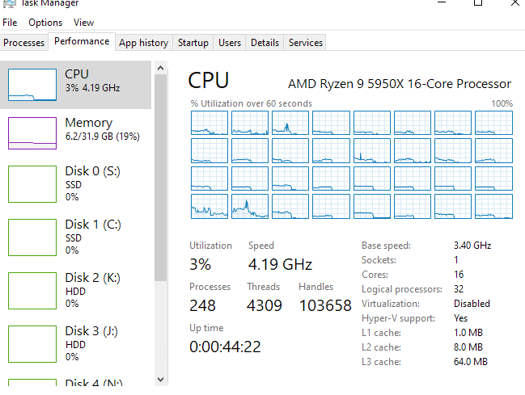Viewport: 525px width, 395px height.
Task: Open the File menu
Action: tap(10, 23)
